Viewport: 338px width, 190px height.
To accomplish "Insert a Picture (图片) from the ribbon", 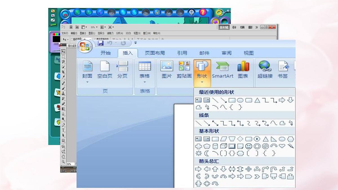I will tap(167, 70).
